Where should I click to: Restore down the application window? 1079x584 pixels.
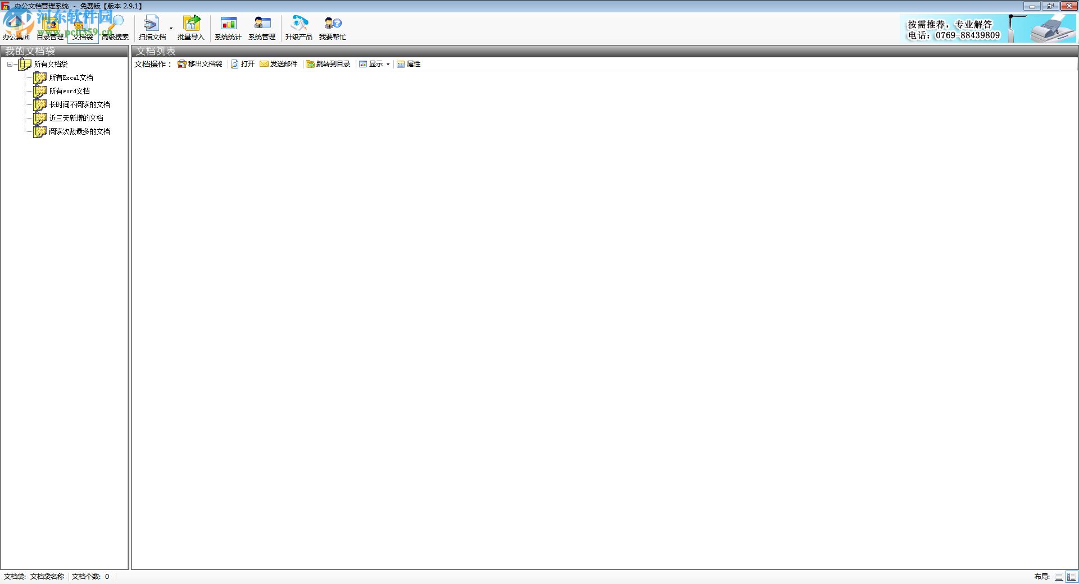pyautogui.click(x=1050, y=6)
